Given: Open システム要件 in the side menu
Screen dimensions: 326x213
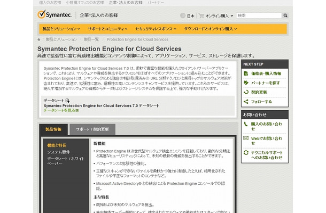Looking at the screenshot, I should pyautogui.click(x=58, y=152).
